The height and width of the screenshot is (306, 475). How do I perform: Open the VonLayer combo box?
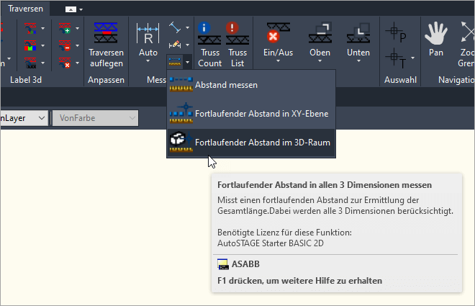(x=24, y=118)
